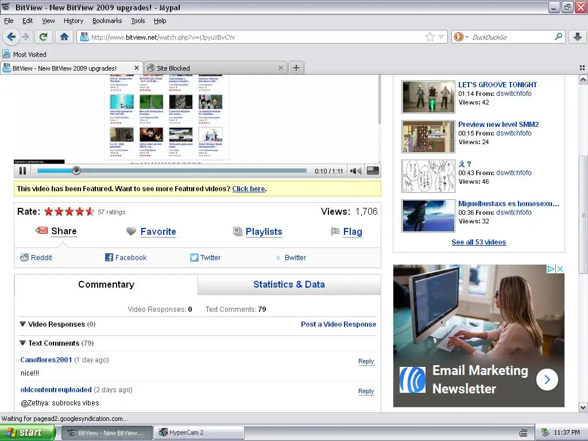Viewport: 588px width, 441px height.
Task: Rate the video with the first star
Action: 49,211
